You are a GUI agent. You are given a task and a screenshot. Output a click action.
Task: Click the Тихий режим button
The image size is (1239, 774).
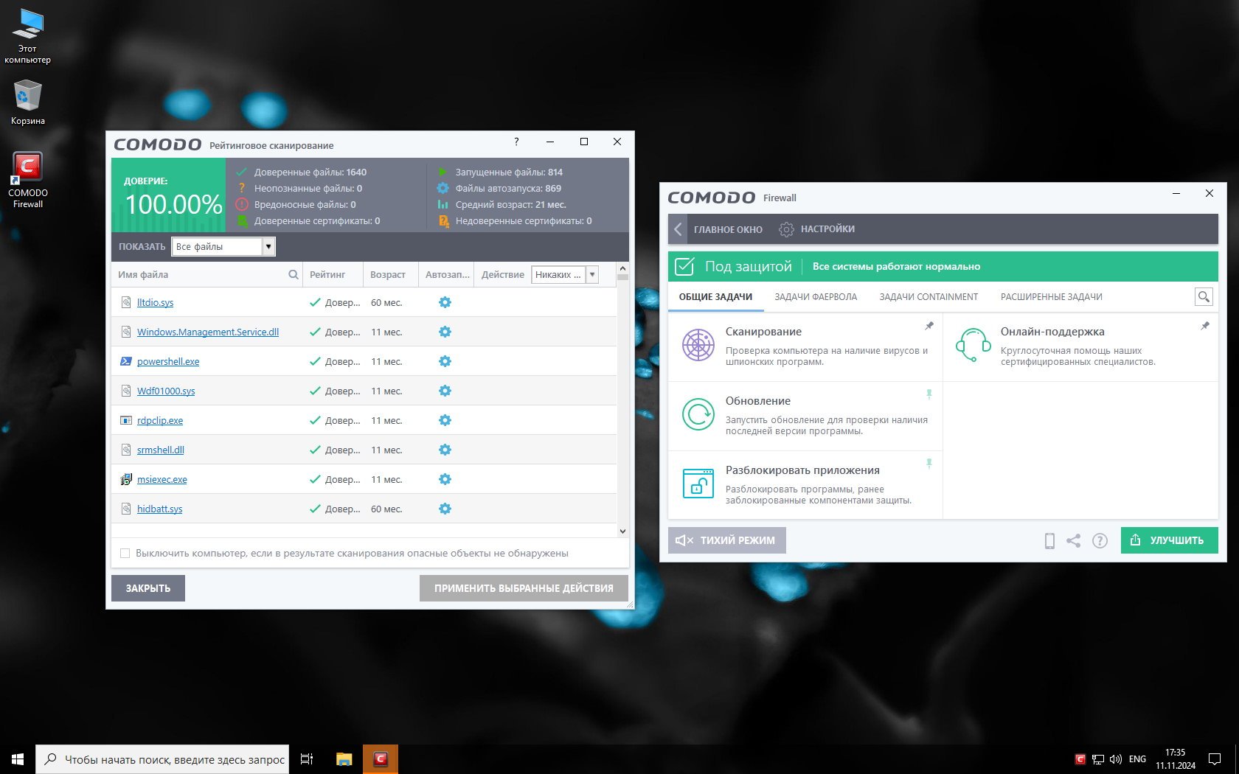727,540
